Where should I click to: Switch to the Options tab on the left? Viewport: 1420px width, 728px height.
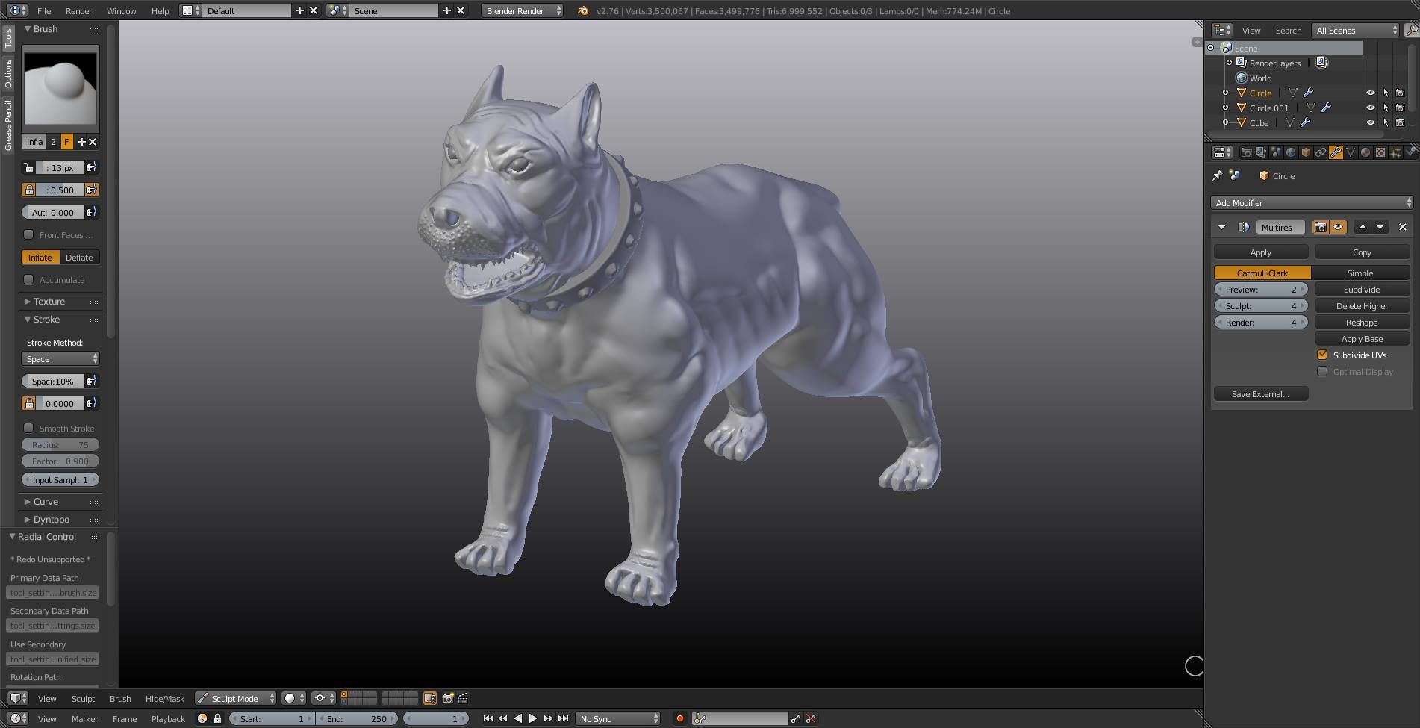(x=9, y=72)
